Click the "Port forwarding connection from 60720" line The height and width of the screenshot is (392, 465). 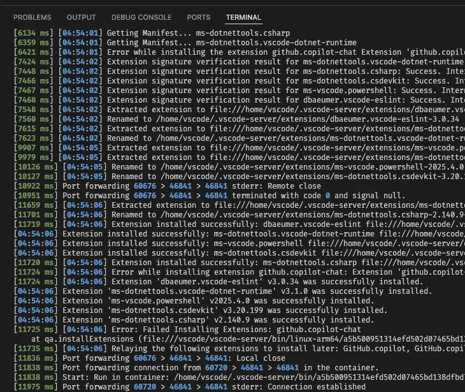coord(196,368)
